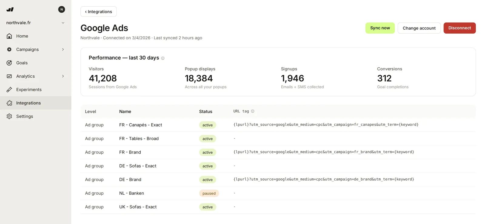
Task: Go to Home in the sidebar
Action: pyautogui.click(x=35, y=36)
